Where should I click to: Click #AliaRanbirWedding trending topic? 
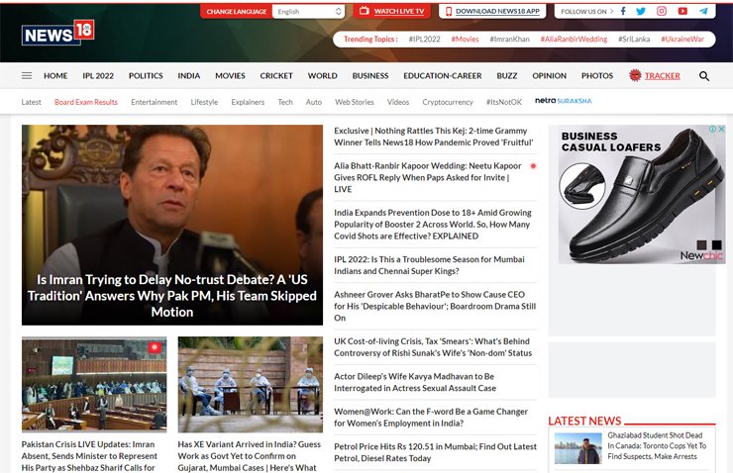click(x=574, y=40)
